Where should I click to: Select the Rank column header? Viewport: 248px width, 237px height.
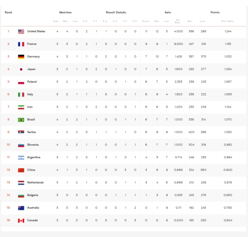(x=8, y=12)
